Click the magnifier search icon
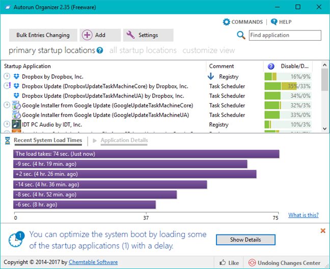Viewport: 330px width, 269px height. [x=241, y=35]
